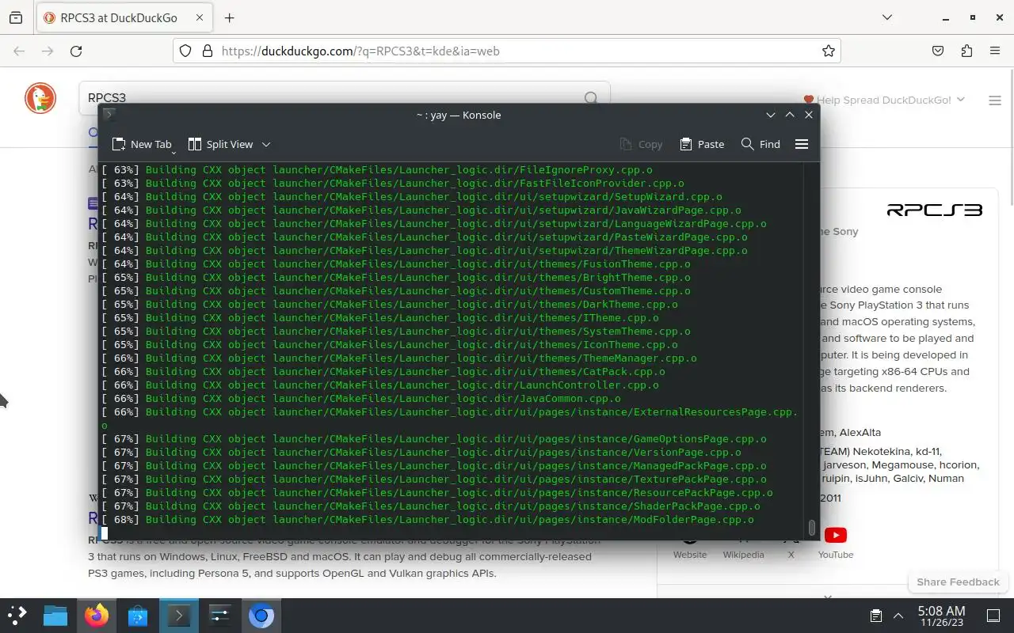Open Save to Pocket icon
The image size is (1014, 633).
pyautogui.click(x=938, y=51)
